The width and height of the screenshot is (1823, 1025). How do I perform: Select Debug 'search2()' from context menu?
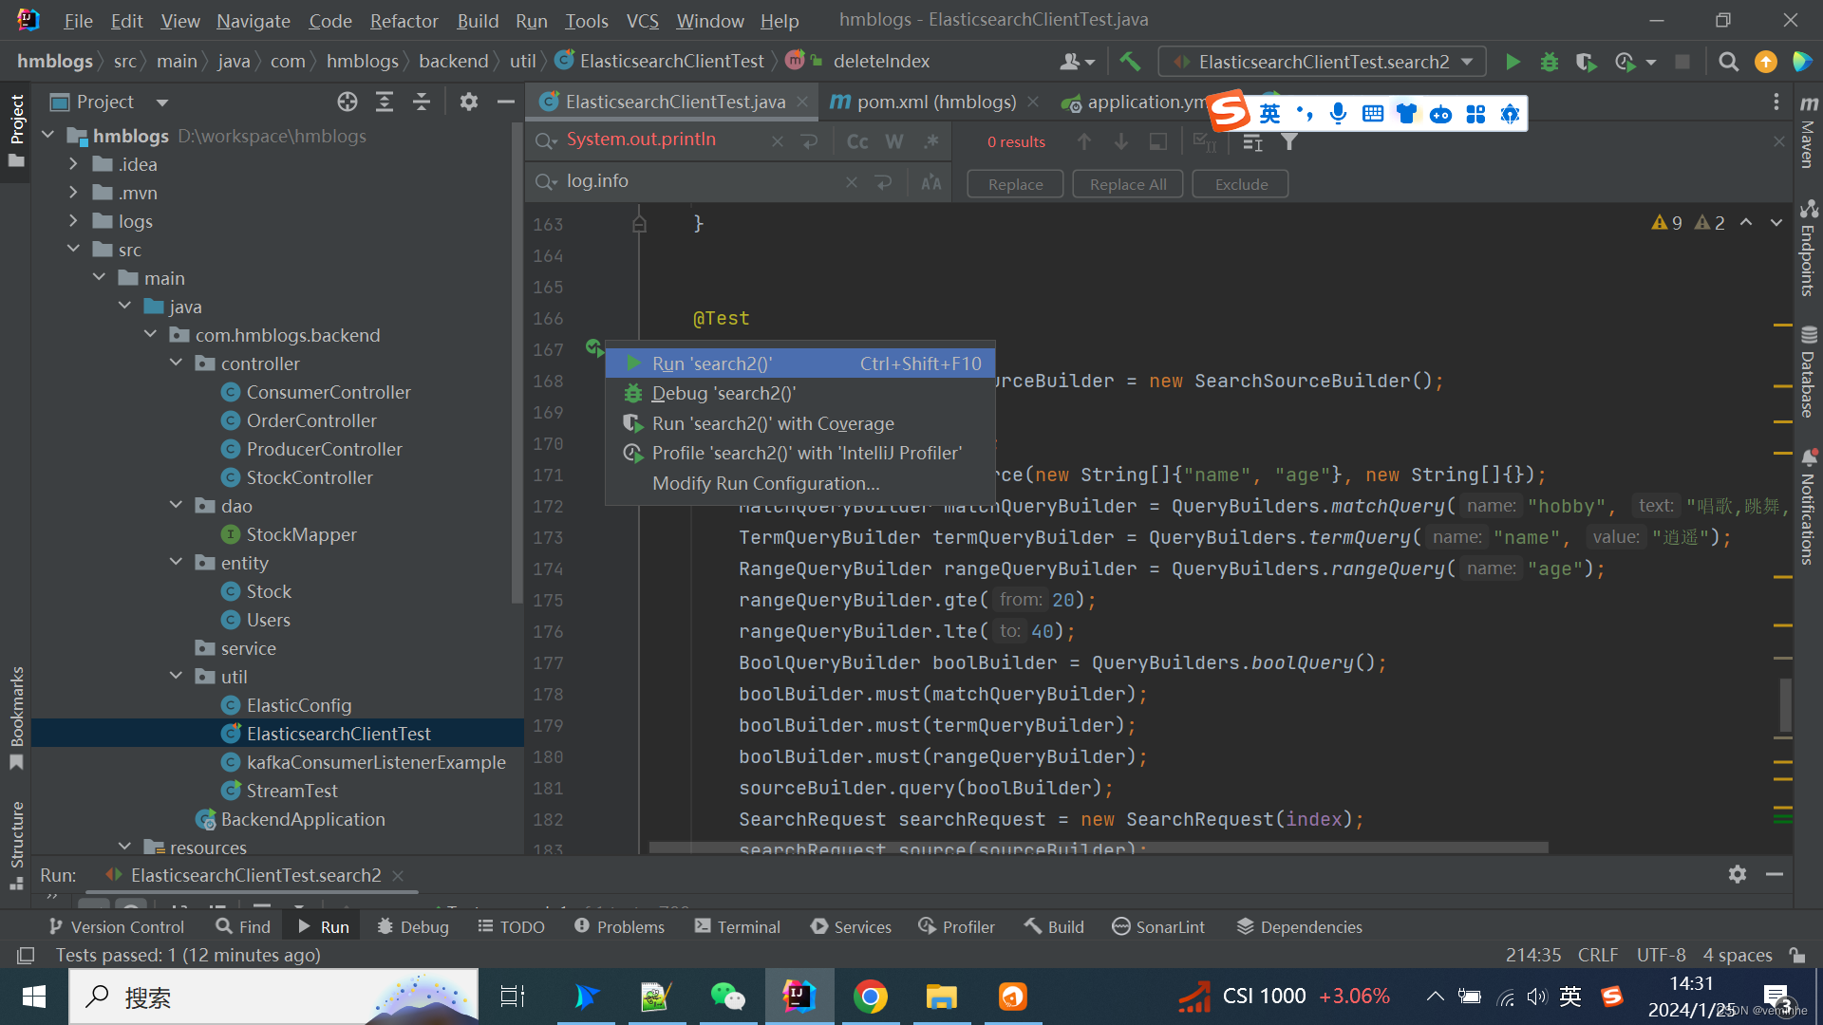[x=724, y=393]
